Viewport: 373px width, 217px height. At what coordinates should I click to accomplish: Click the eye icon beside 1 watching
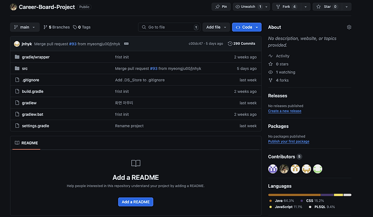tap(271, 72)
